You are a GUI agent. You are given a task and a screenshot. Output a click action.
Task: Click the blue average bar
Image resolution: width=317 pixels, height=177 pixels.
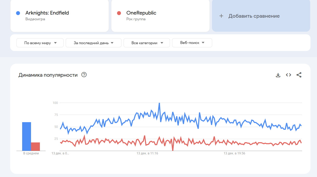click(27, 136)
